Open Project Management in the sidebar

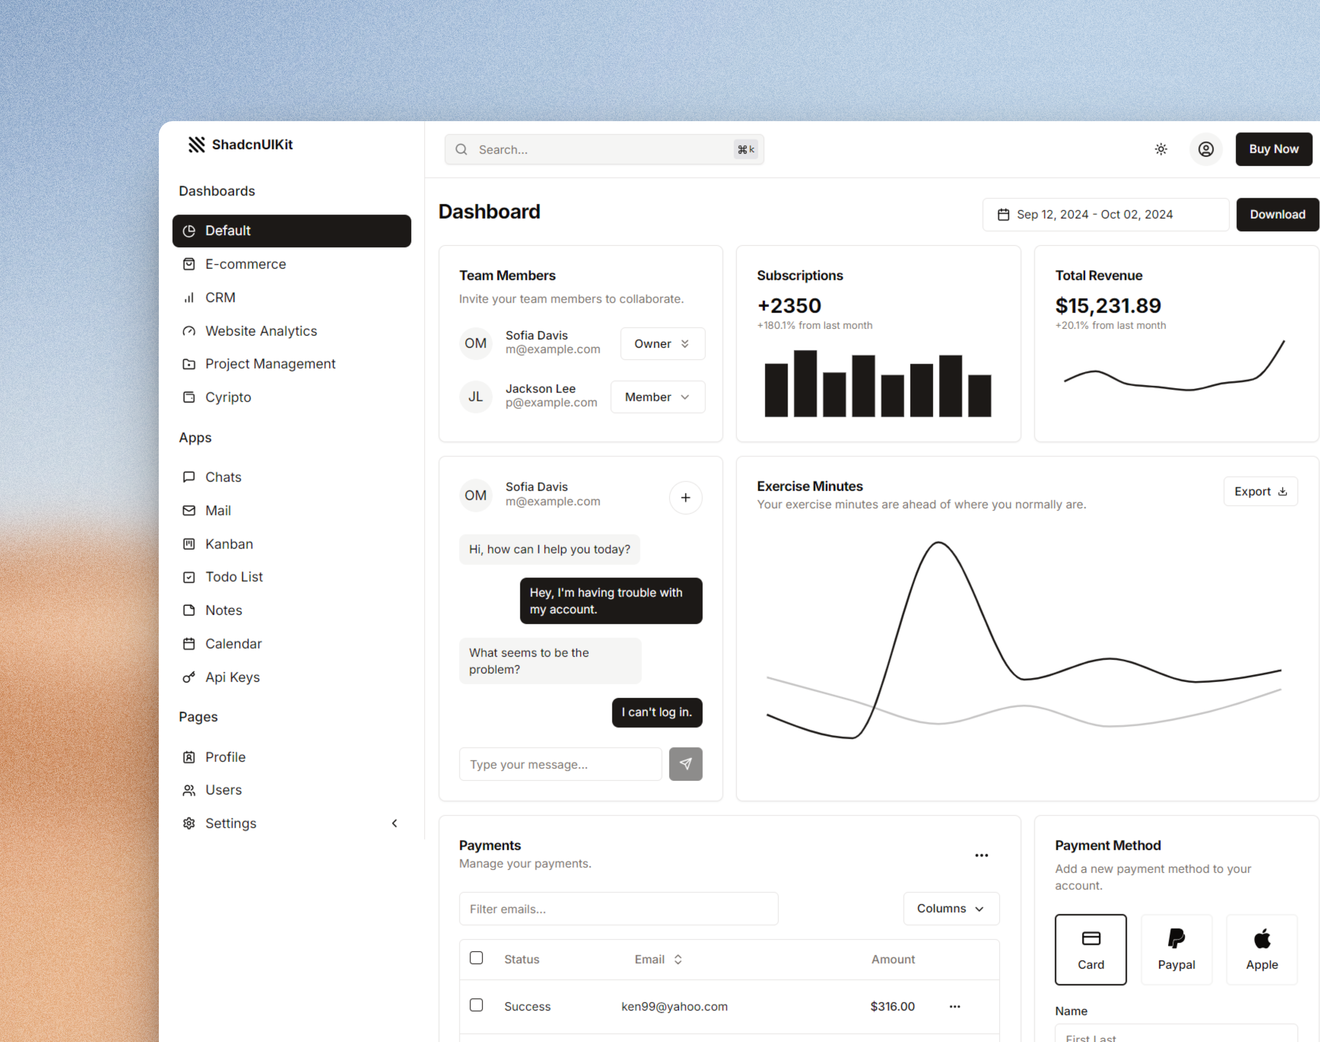[x=292, y=364]
